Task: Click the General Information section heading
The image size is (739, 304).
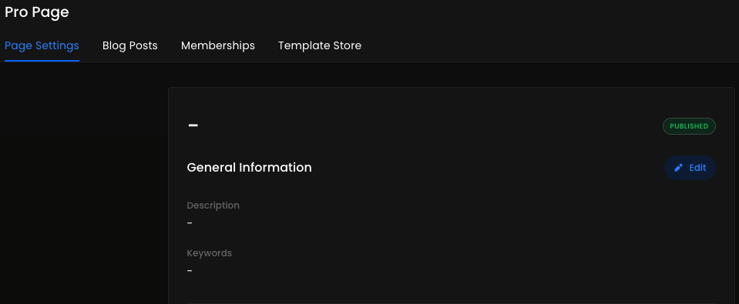Action: click(x=250, y=168)
